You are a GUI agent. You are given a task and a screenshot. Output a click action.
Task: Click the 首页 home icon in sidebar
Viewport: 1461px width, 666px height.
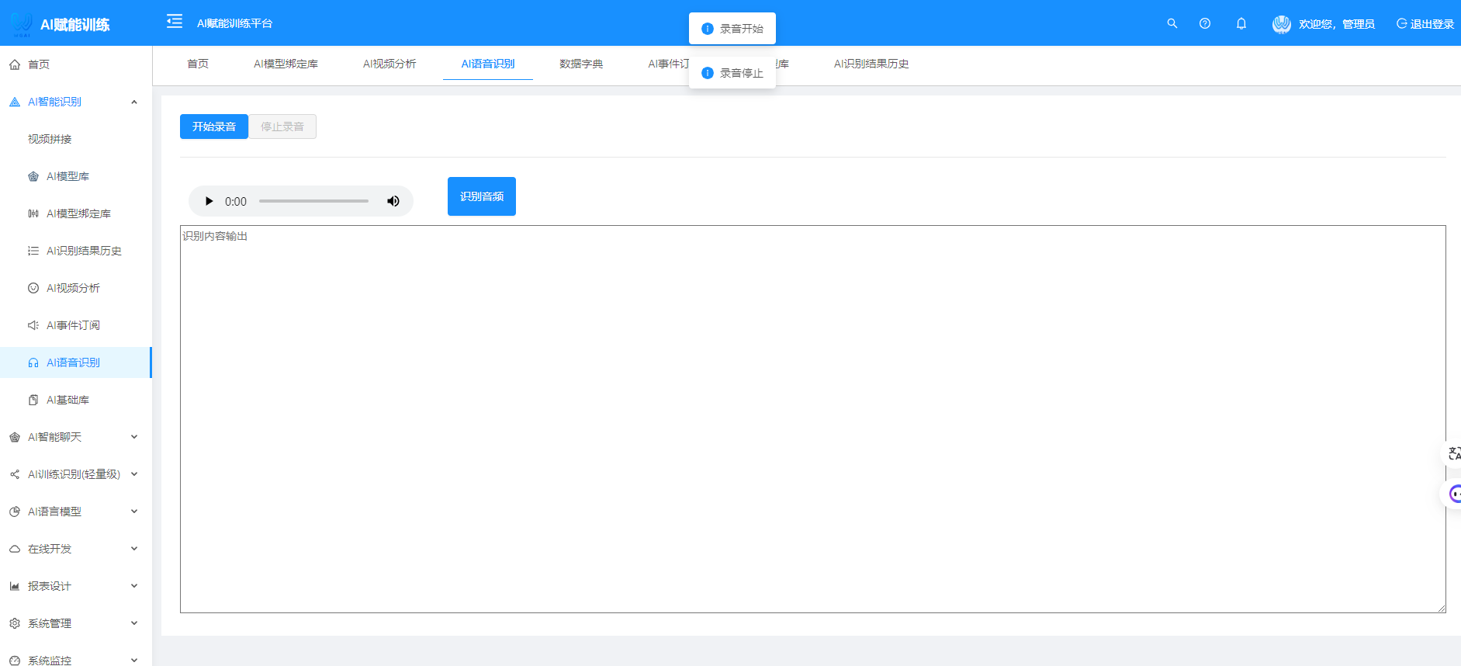15,64
